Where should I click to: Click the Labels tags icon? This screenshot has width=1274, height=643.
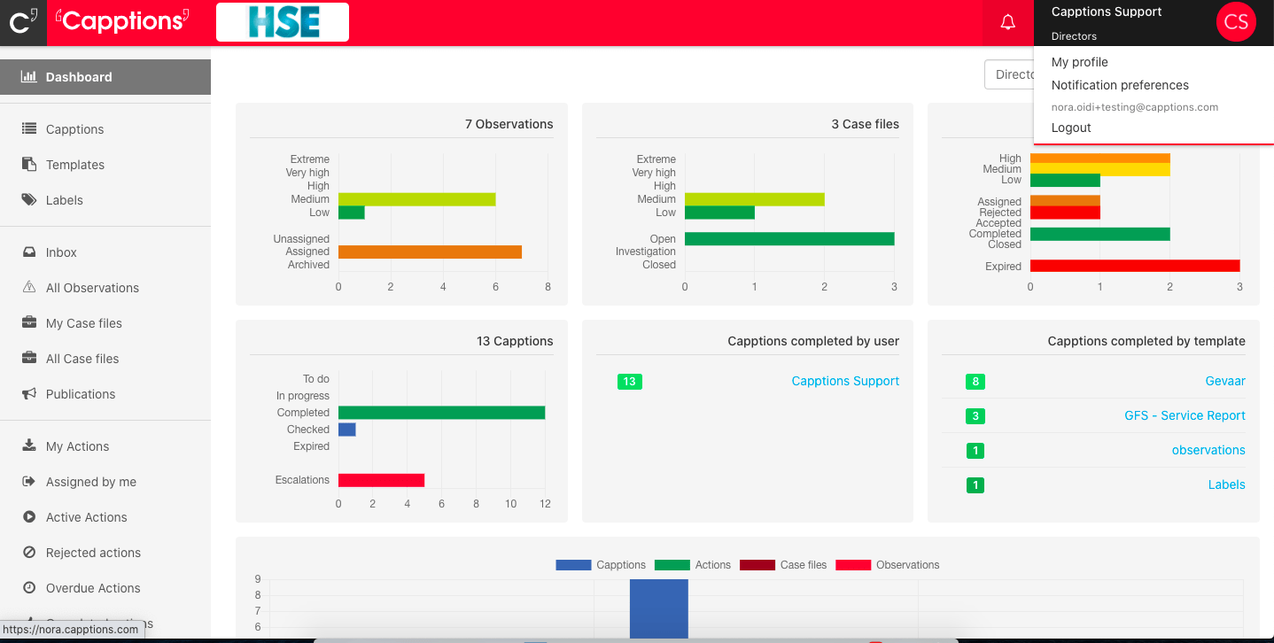29,200
